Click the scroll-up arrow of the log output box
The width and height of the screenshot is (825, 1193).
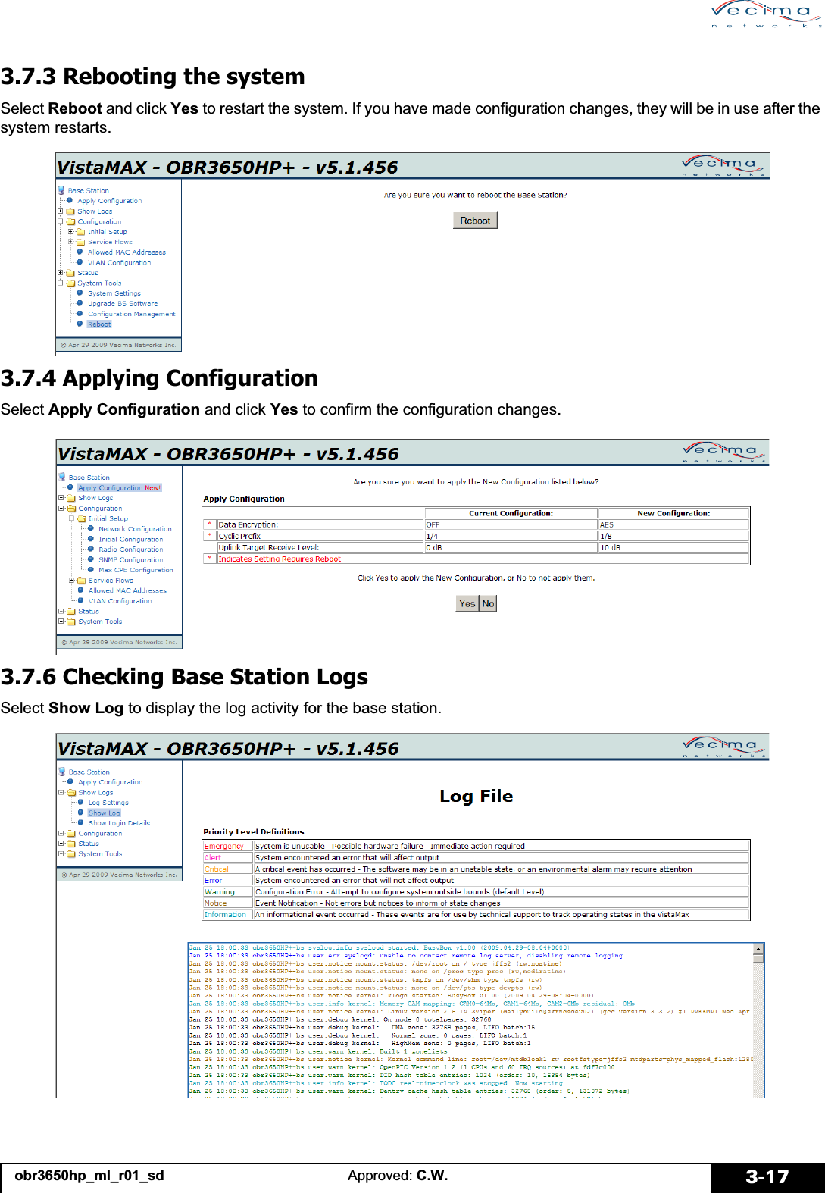pos(758,949)
